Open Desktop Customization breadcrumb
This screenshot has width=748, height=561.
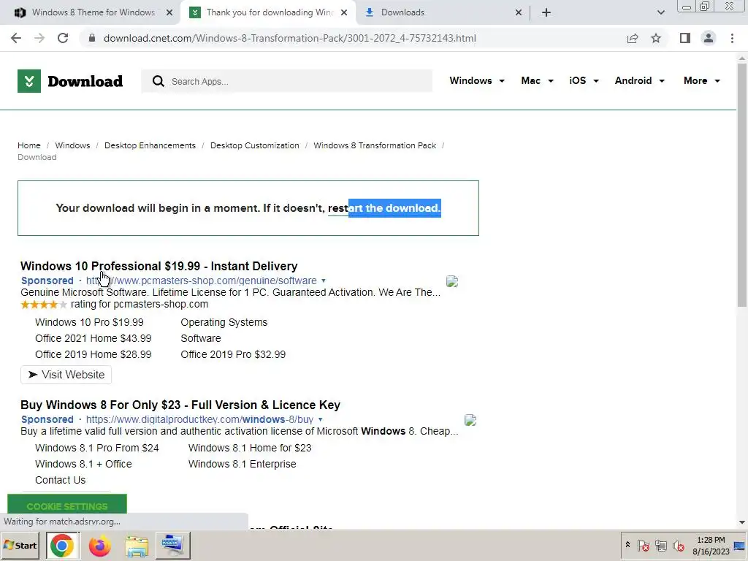[x=255, y=145]
